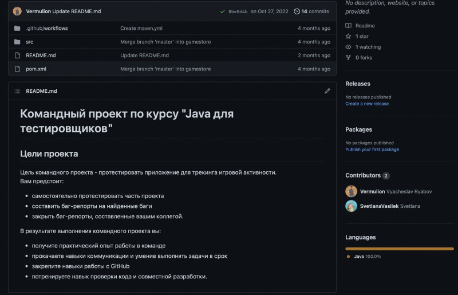This screenshot has width=458, height=295.
Task: Open commit hash 0be8d4b
Action: [238, 11]
